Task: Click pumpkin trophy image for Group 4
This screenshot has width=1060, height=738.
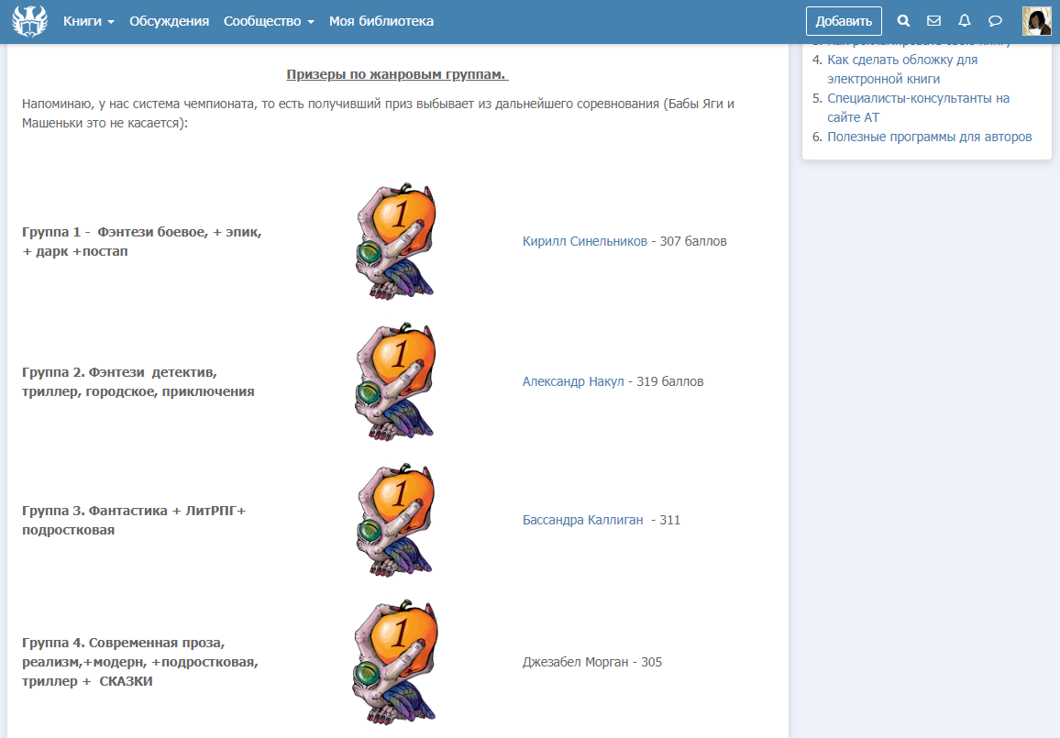Action: [x=396, y=662]
